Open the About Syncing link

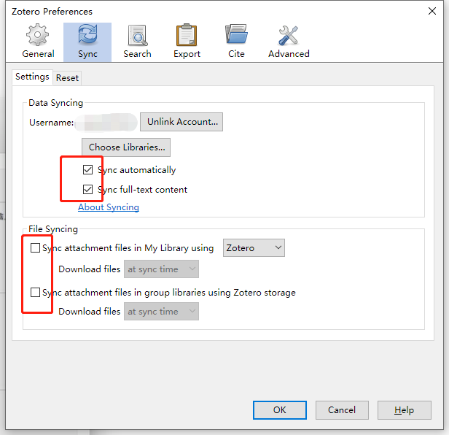point(109,207)
